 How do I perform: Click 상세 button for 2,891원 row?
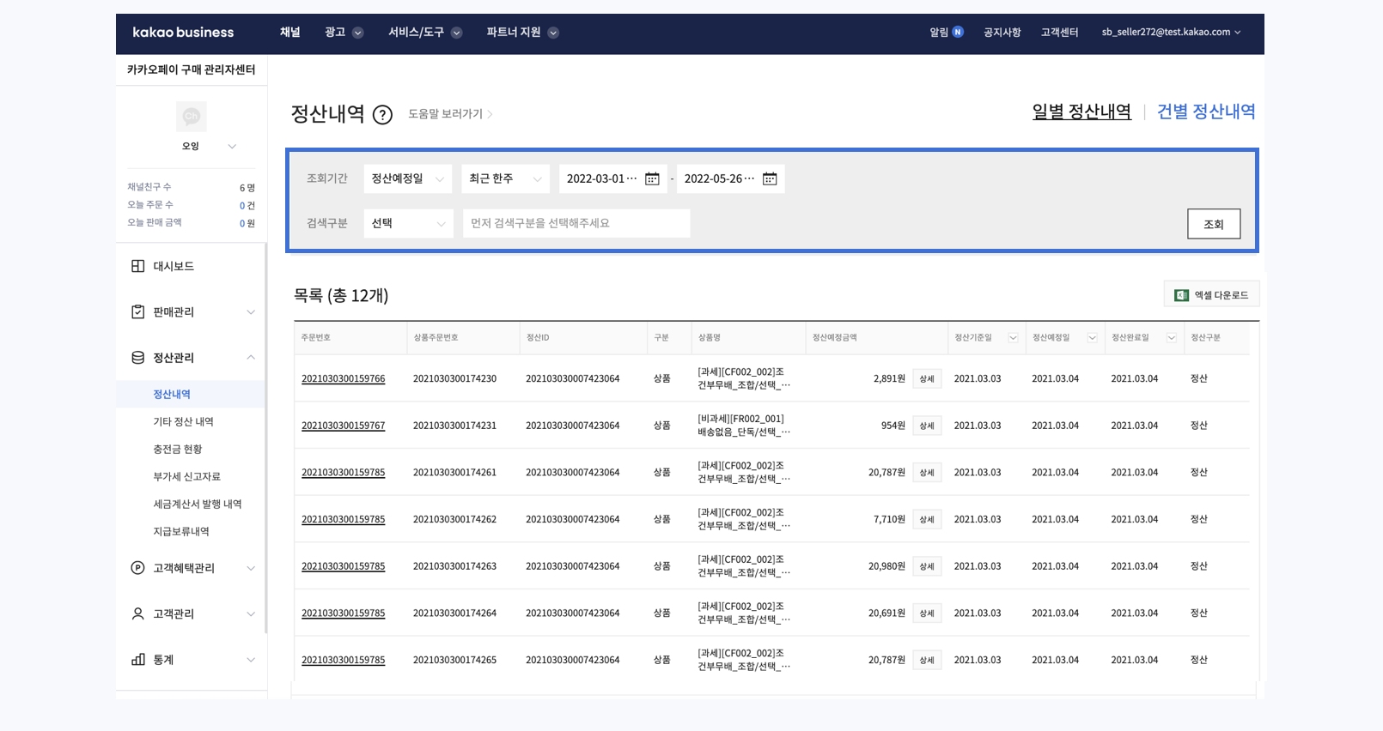pyautogui.click(x=927, y=378)
